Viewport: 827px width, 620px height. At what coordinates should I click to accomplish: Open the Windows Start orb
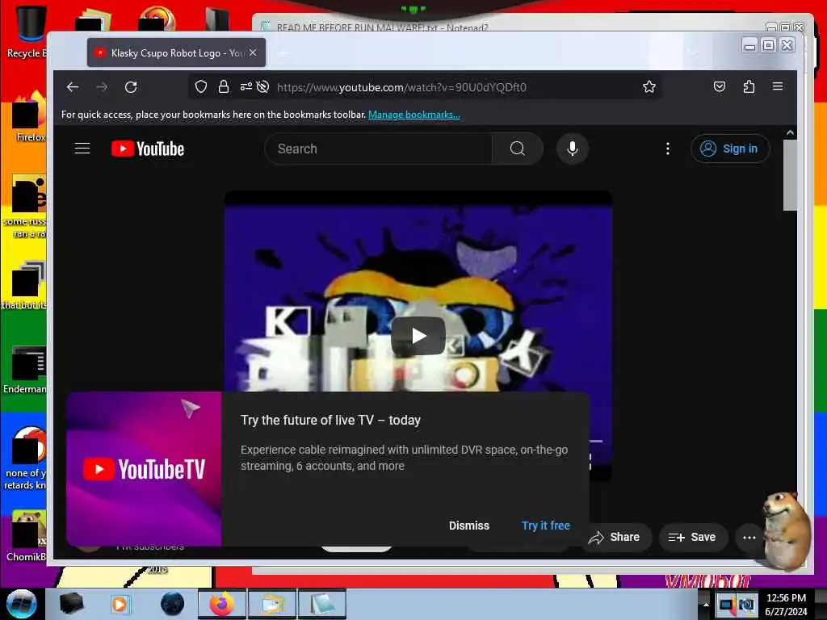point(22,604)
